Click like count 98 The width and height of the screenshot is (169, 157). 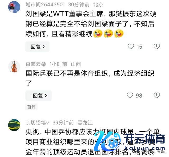139,96
